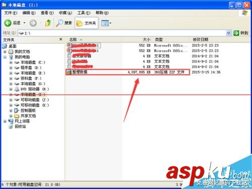Click the Windows flag logo in menu bar
The height and width of the screenshot is (189, 252).
tap(244, 13)
